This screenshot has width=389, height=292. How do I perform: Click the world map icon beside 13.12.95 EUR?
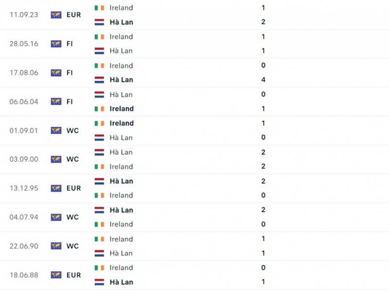[56, 188]
